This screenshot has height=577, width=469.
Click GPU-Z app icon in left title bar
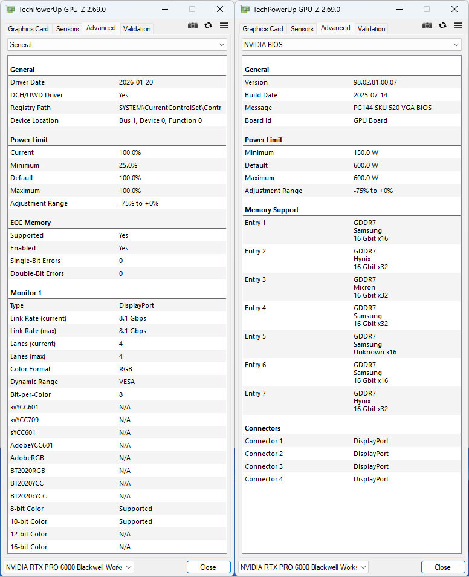[11, 9]
